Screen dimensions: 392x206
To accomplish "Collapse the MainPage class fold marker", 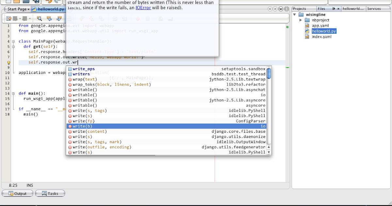I will pos(13,42).
